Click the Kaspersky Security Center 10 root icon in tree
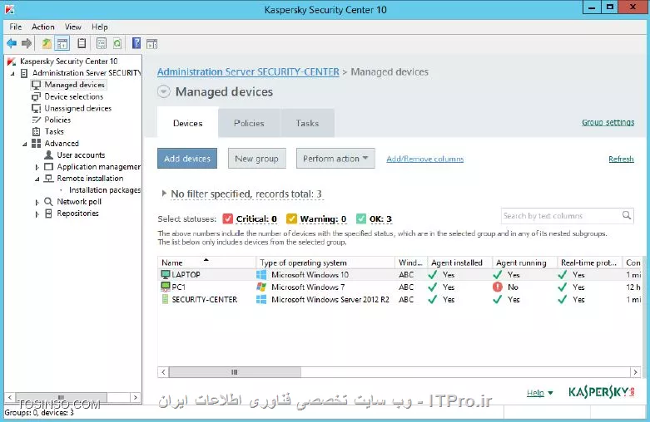 pos(12,61)
